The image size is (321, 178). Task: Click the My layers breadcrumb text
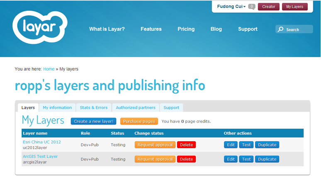69,69
